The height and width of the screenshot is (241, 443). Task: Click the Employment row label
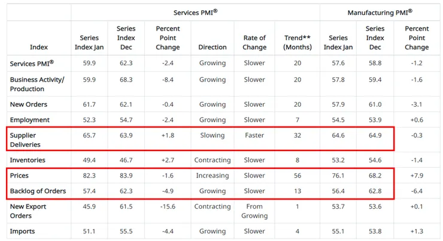tap(29, 120)
